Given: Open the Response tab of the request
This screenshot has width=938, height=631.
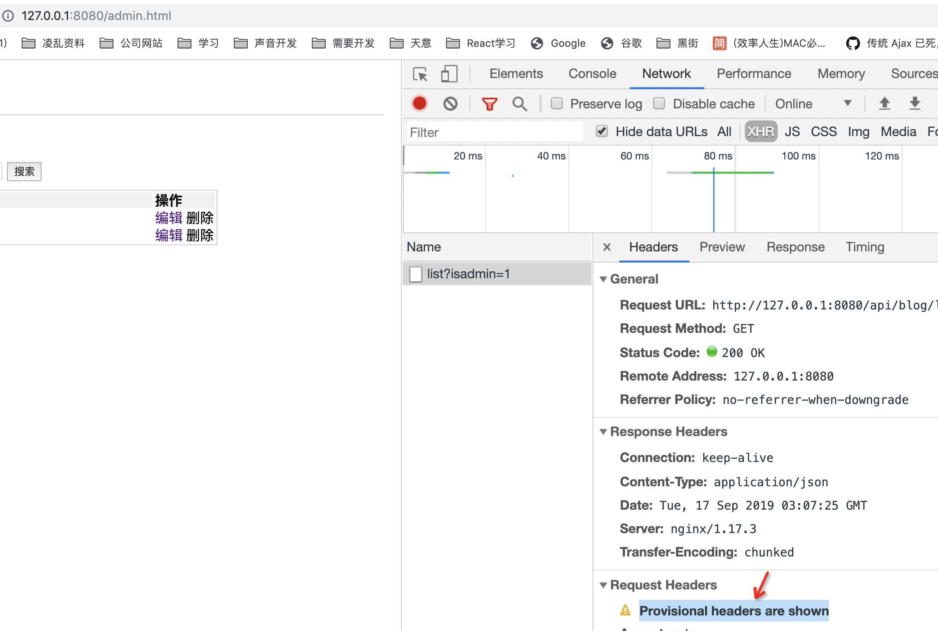Looking at the screenshot, I should click(795, 247).
